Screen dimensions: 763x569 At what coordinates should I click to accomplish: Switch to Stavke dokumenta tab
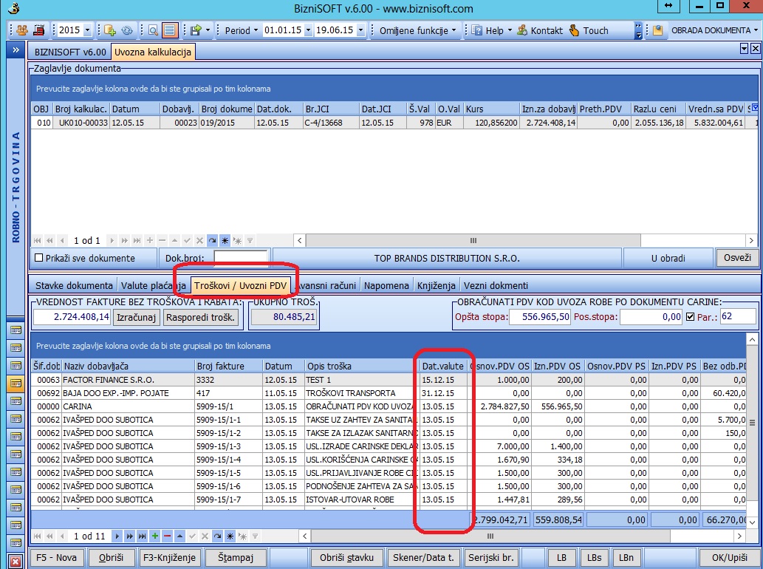tap(72, 285)
